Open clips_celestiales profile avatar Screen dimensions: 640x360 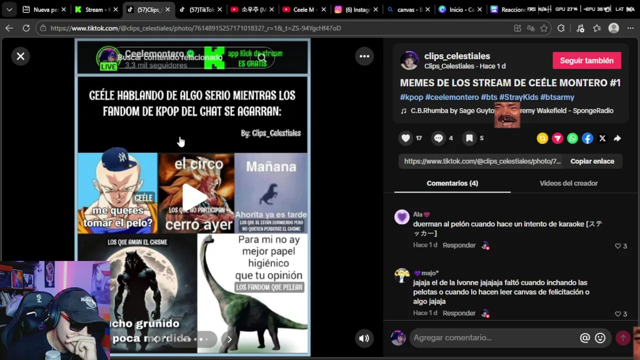click(409, 60)
